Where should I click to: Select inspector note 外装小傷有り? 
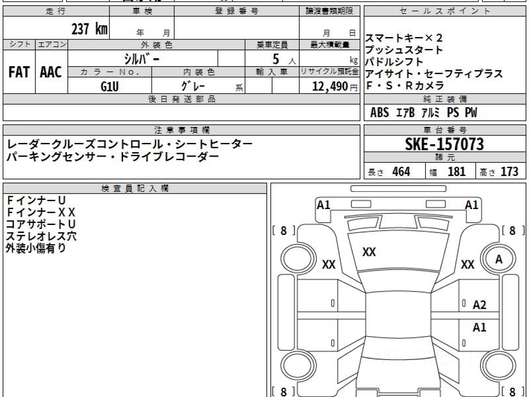coord(36,248)
